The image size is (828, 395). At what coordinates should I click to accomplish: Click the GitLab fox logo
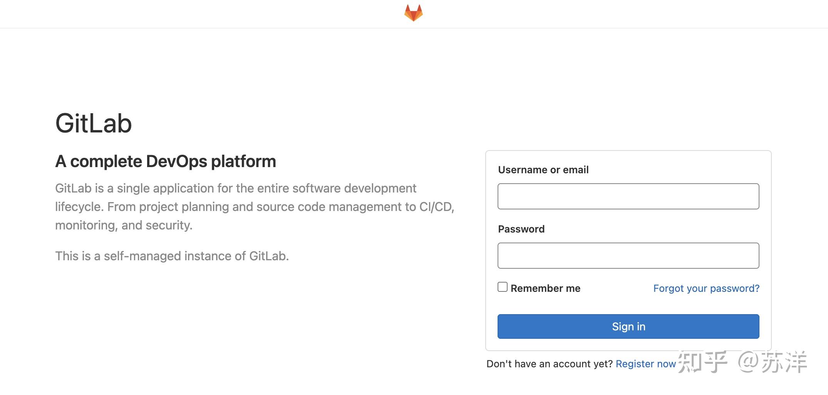(414, 13)
